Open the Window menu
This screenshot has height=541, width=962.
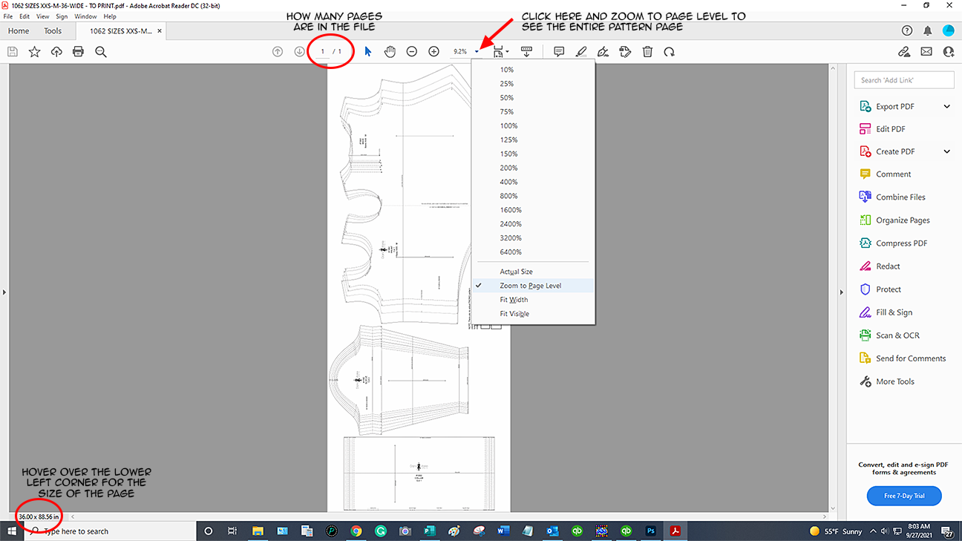(x=85, y=16)
